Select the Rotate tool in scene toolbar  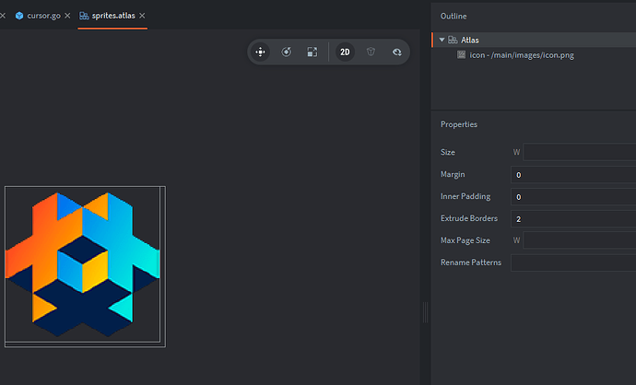(x=287, y=52)
